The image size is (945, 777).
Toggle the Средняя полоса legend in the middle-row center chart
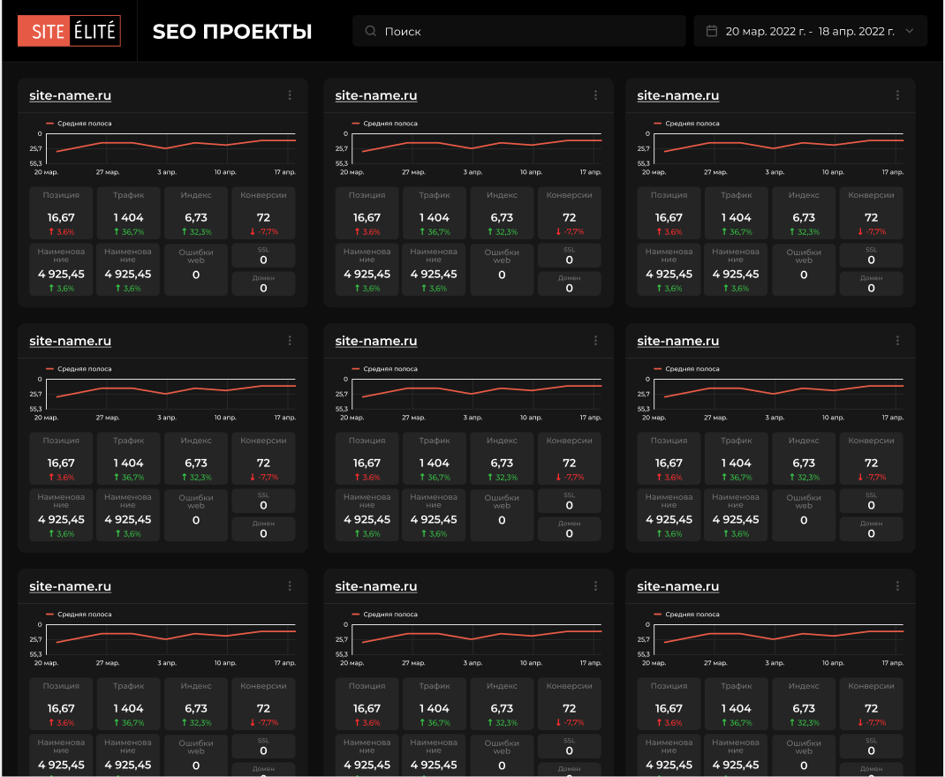[x=384, y=368]
